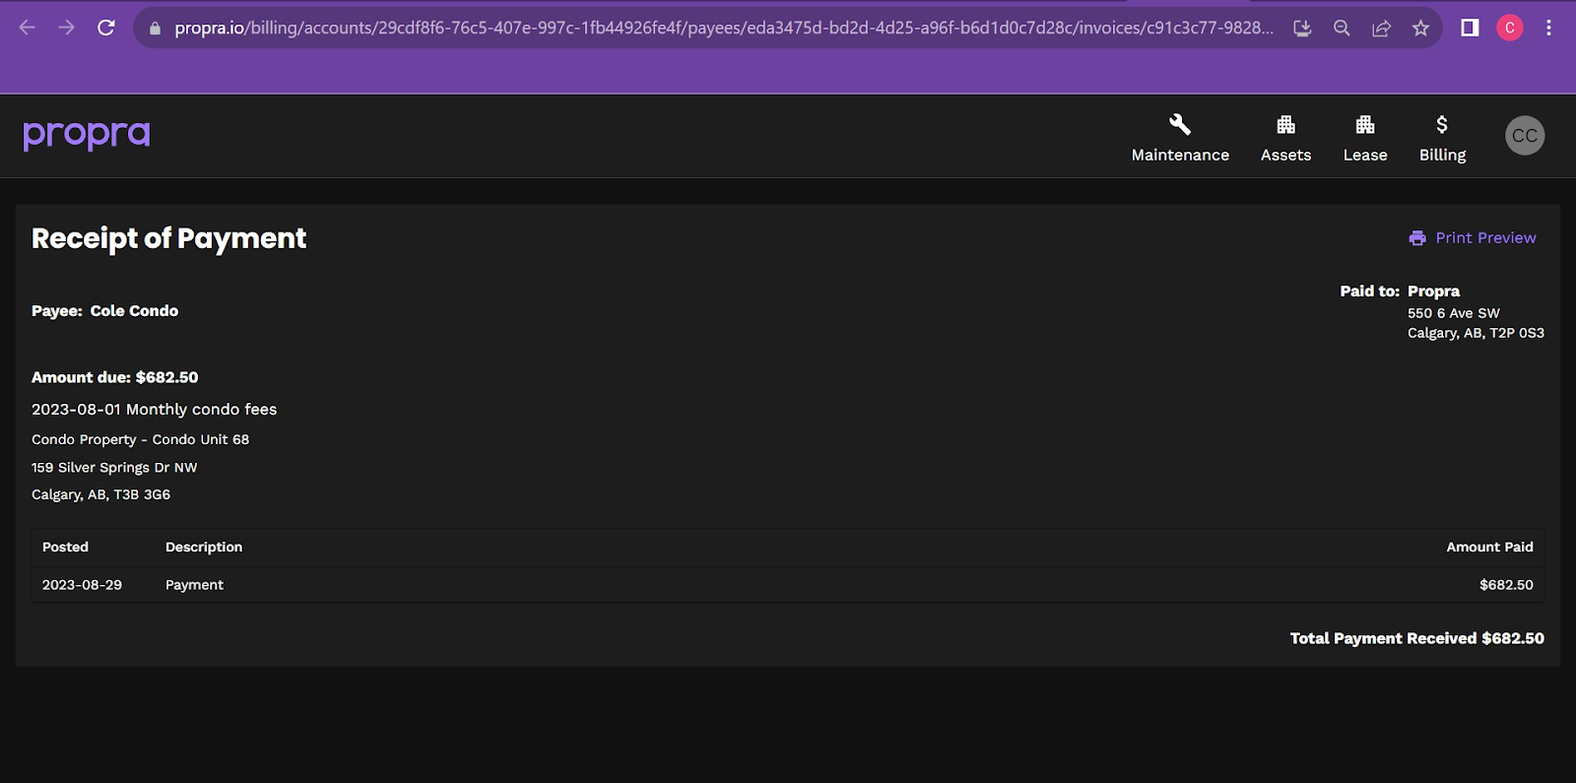Go back using browser back arrow
1576x783 pixels.
pos(27,28)
